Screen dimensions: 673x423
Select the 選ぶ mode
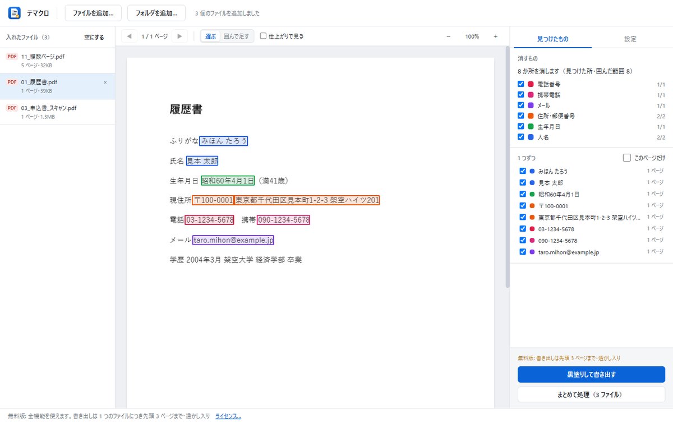[x=211, y=36]
